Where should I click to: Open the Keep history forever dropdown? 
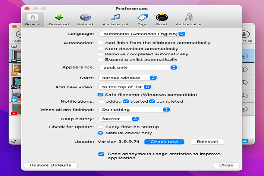tap(119, 119)
